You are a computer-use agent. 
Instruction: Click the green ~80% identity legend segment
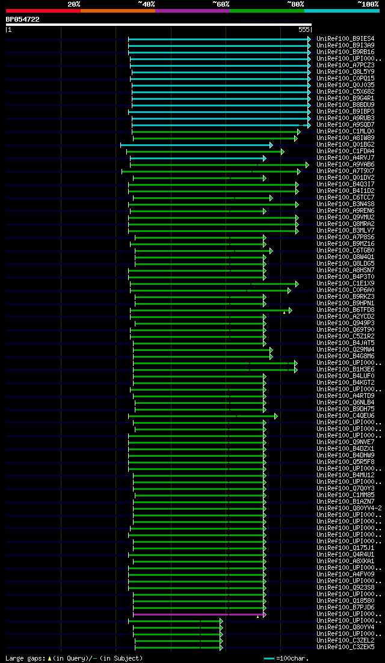point(267,10)
